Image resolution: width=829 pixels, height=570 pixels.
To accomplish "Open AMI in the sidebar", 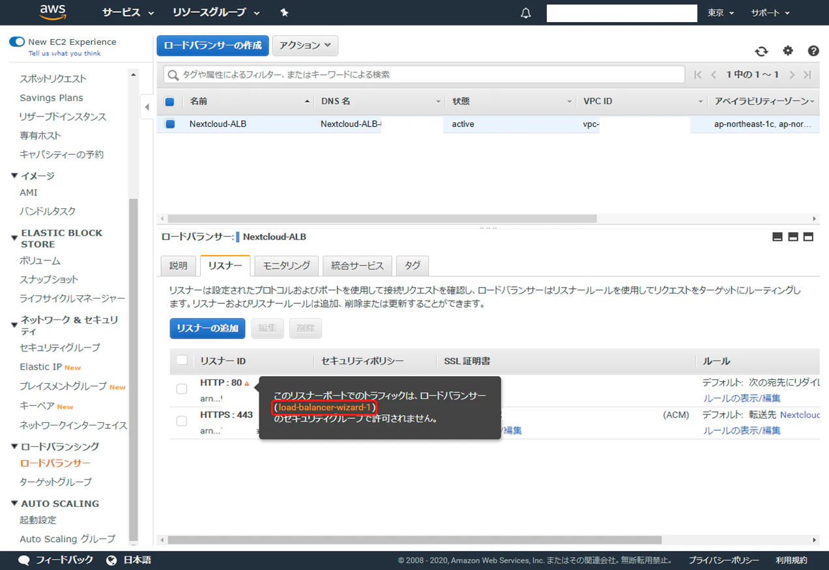I will pos(29,193).
